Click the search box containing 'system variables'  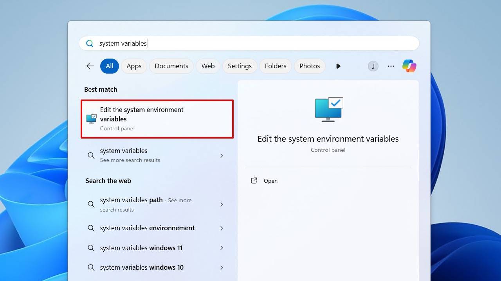[249, 43]
